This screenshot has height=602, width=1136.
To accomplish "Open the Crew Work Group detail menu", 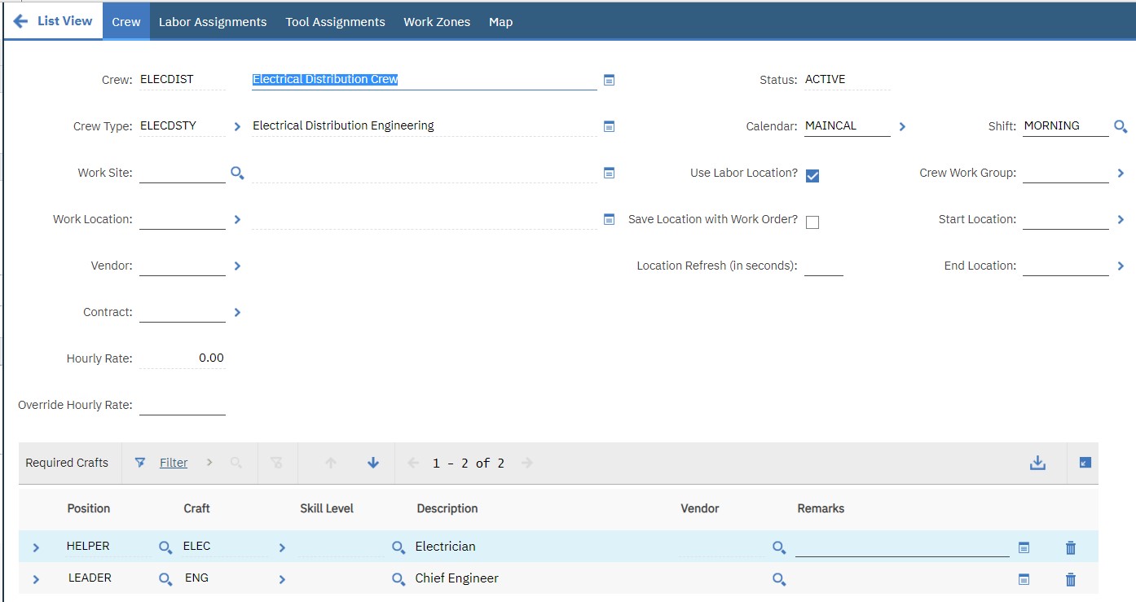I will pos(1121,173).
